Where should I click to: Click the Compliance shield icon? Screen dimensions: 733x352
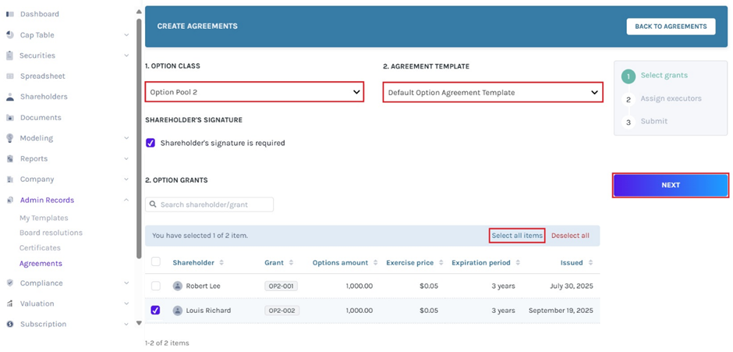point(10,283)
